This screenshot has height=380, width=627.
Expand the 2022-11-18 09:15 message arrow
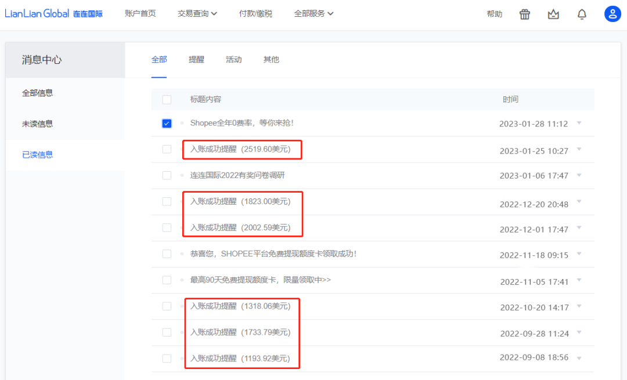pos(579,254)
